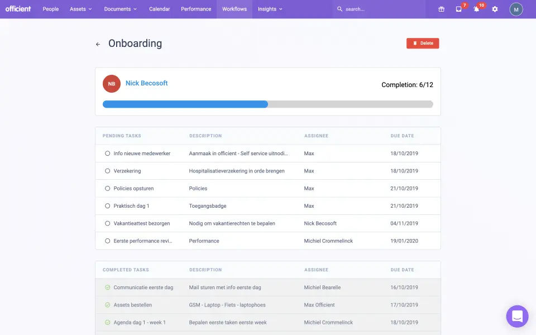Click the 04/11/2019 due date
Viewport: 536px width, 335px height.
tap(404, 223)
